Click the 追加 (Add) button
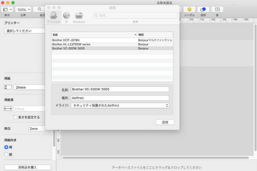This screenshot has width=257, height=171. click(165, 122)
